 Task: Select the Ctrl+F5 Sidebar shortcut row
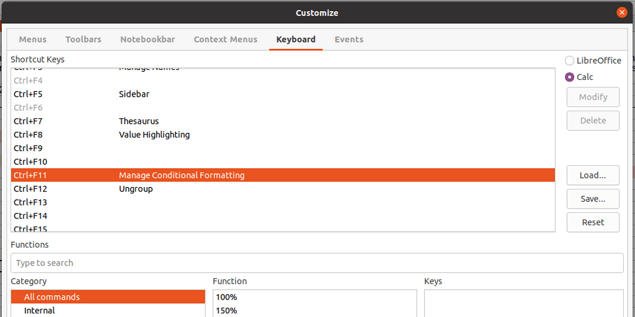click(134, 94)
